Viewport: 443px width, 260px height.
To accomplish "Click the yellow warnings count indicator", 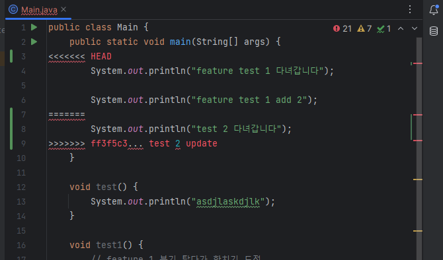I will [x=364, y=28].
